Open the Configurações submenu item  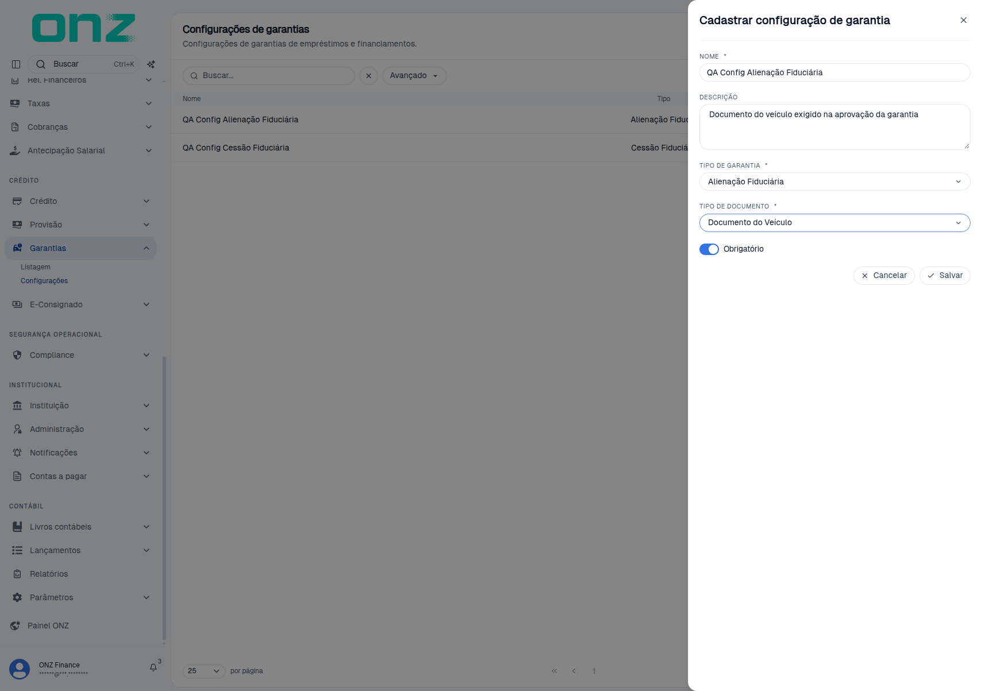coord(44,281)
